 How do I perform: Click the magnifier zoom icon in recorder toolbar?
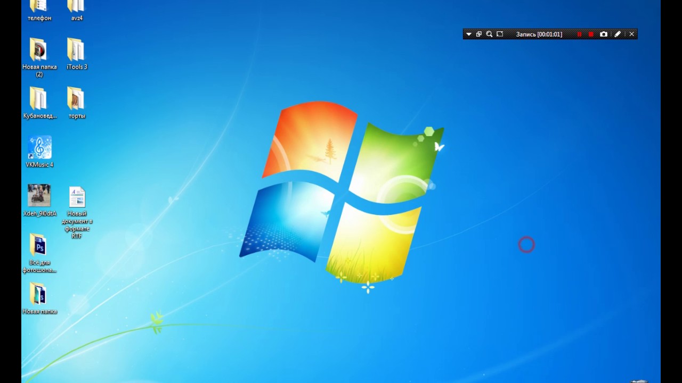click(489, 34)
